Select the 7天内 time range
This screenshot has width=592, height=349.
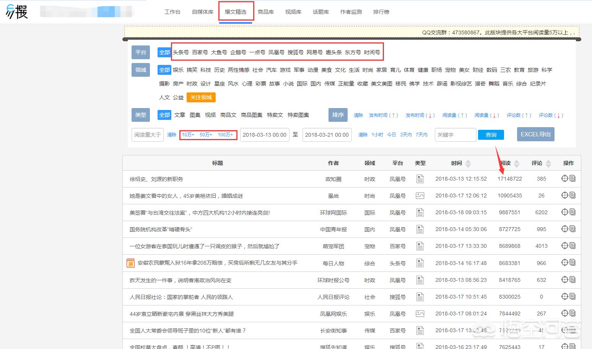pyautogui.click(x=421, y=135)
